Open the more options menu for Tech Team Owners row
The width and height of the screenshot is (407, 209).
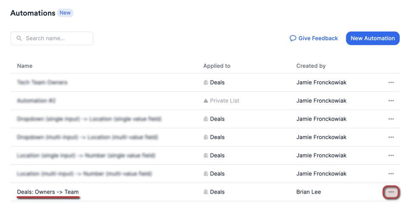point(391,82)
